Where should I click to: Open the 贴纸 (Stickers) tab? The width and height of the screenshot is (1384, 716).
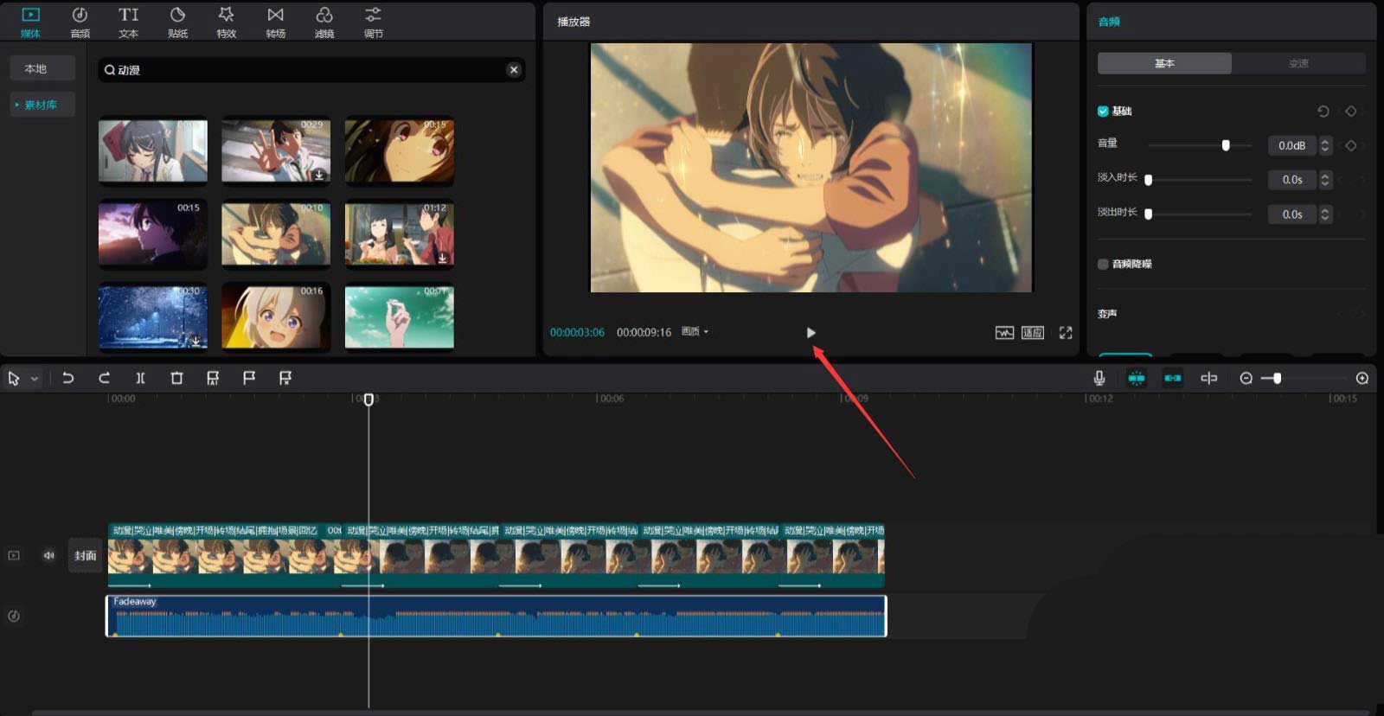(177, 22)
